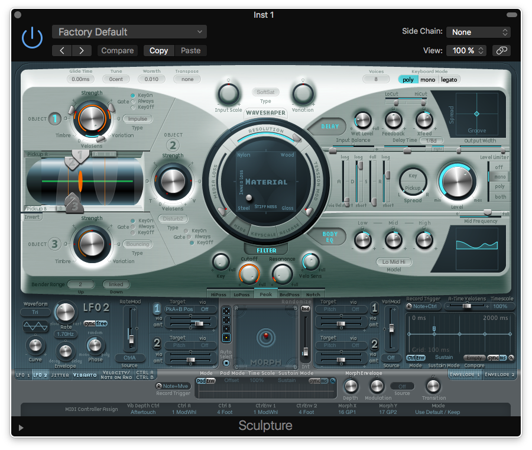Viewport: 532px width, 450px height.
Task: Click the link chain icon
Action: coord(501,51)
